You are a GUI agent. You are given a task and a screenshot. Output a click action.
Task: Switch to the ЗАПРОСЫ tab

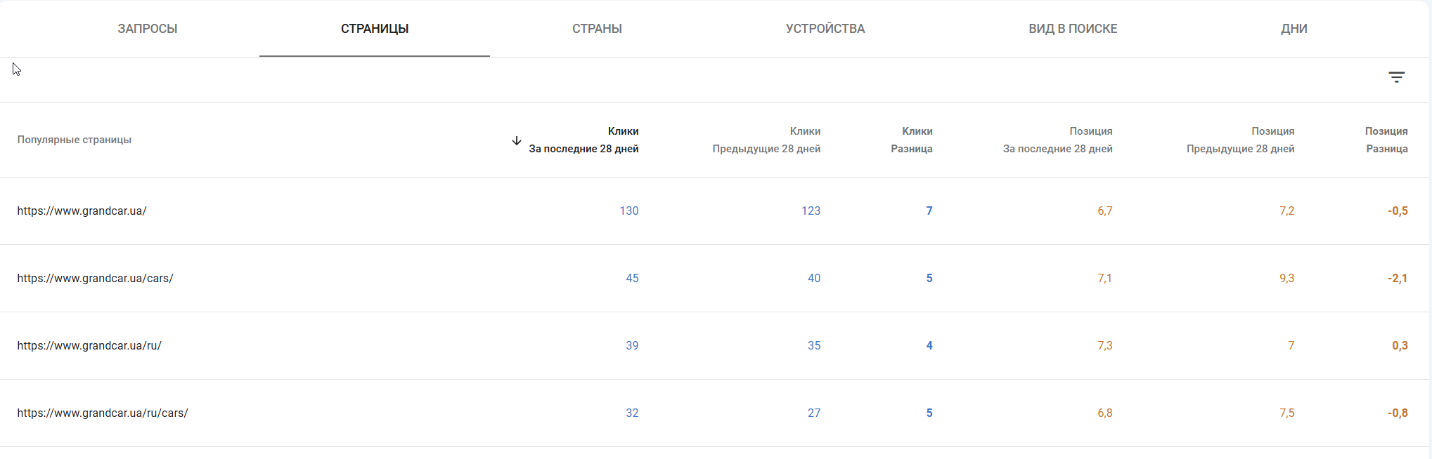coord(148,29)
